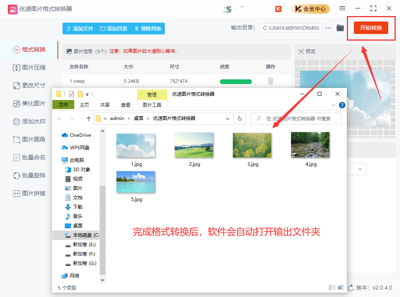Clear the file list with 清除列表

click(150, 28)
